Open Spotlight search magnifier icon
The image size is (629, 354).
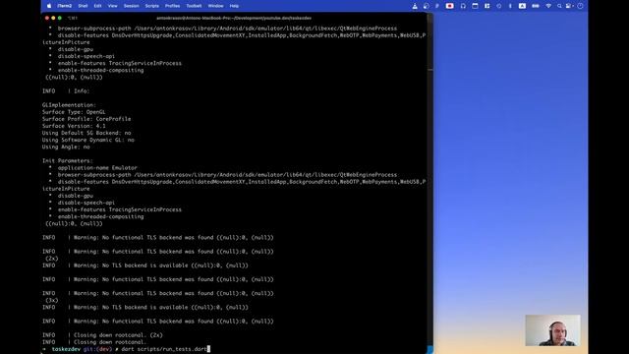tap(559, 6)
